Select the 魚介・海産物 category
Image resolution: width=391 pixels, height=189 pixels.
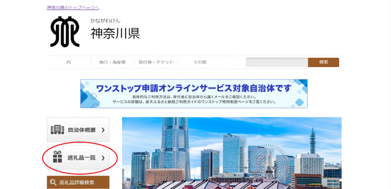tap(112, 63)
